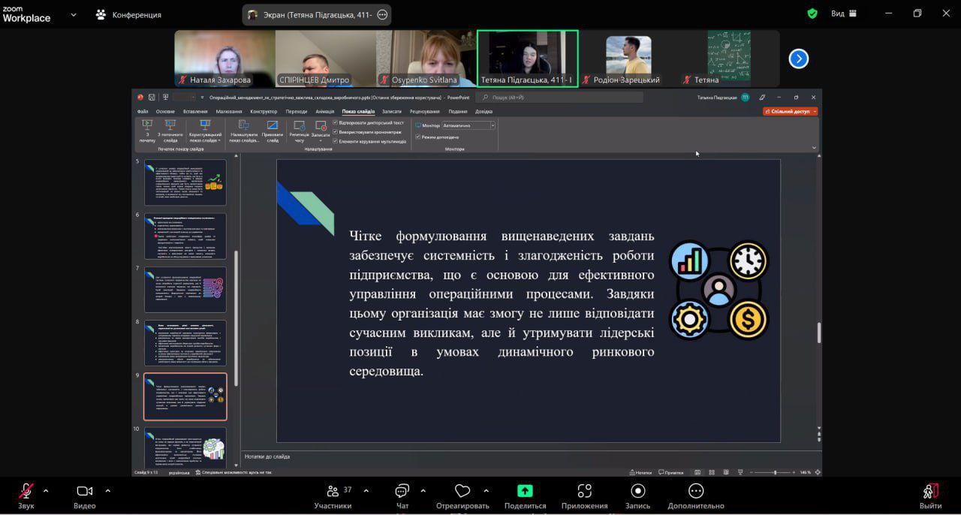Viewport: 961px width, 515px height.
Task: Click the 'Спільний доступ' share button
Action: pyautogui.click(x=790, y=111)
